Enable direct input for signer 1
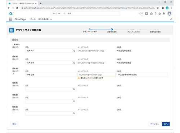The width and height of the screenshot is (180, 133). pyautogui.click(x=13, y=50)
